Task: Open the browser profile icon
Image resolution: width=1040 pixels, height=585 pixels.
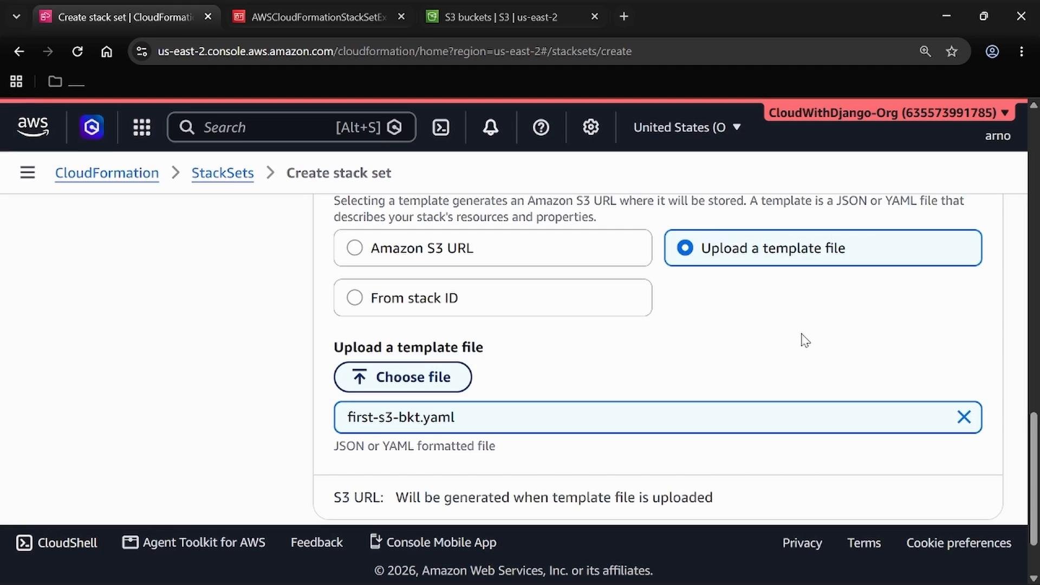Action: click(x=992, y=51)
